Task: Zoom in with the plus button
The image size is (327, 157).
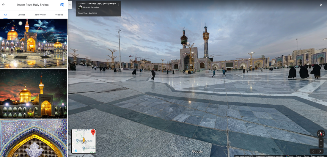Action: click(321, 141)
